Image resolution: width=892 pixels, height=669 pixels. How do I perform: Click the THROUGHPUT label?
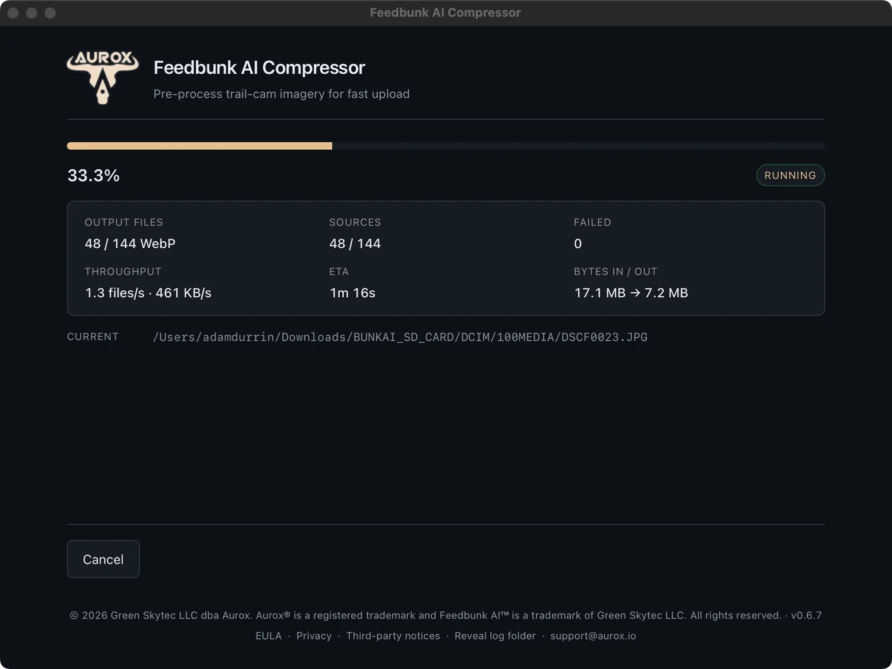(123, 271)
